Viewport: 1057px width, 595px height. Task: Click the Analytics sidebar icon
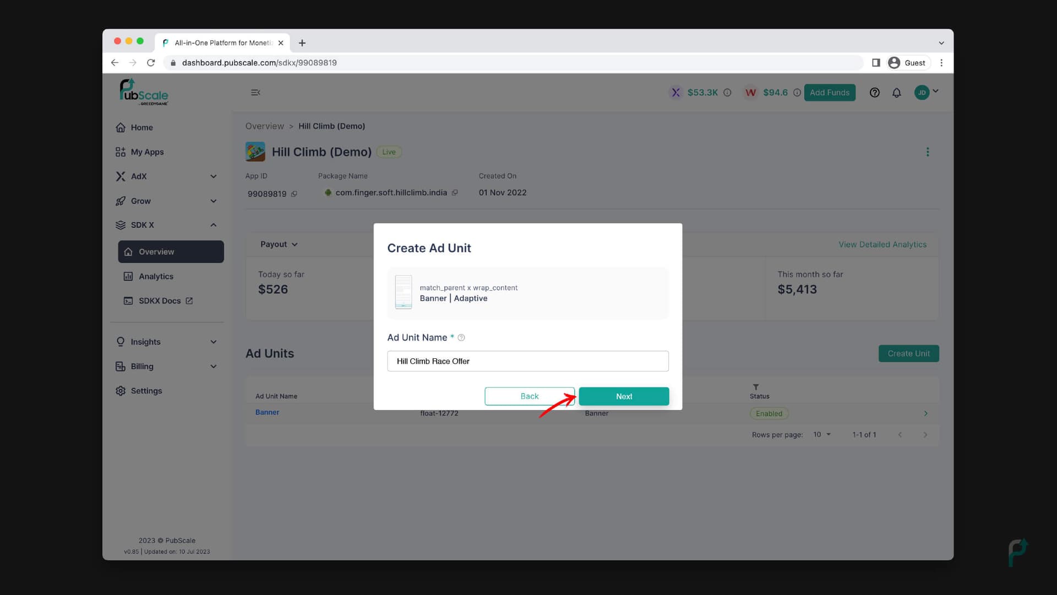pyautogui.click(x=128, y=276)
